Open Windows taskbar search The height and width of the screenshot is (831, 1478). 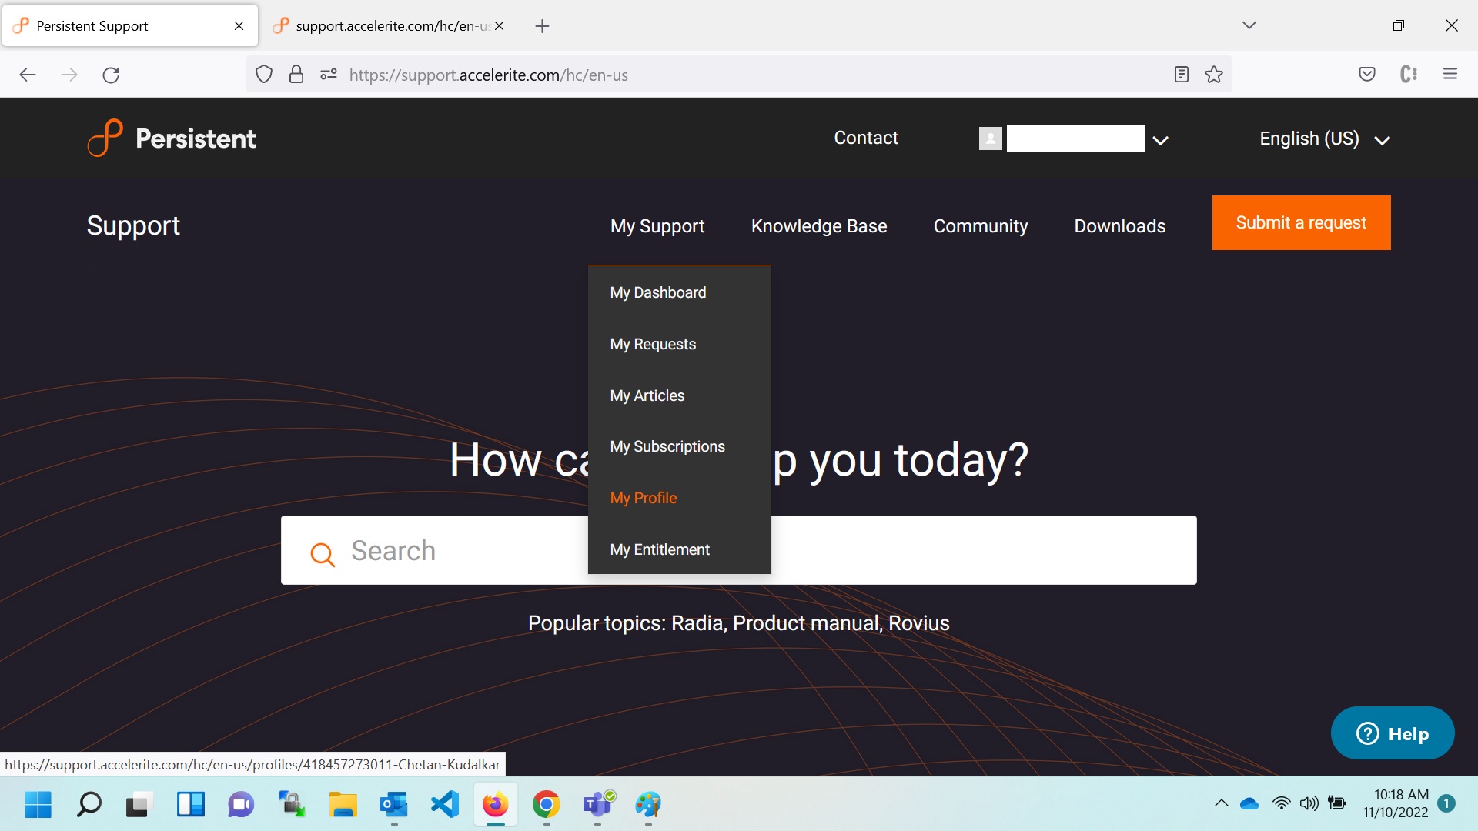tap(89, 804)
